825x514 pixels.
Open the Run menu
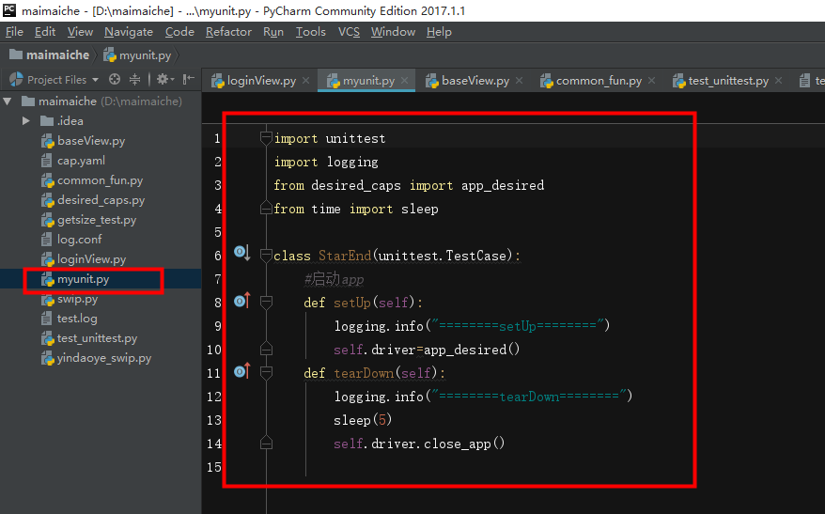tap(273, 32)
